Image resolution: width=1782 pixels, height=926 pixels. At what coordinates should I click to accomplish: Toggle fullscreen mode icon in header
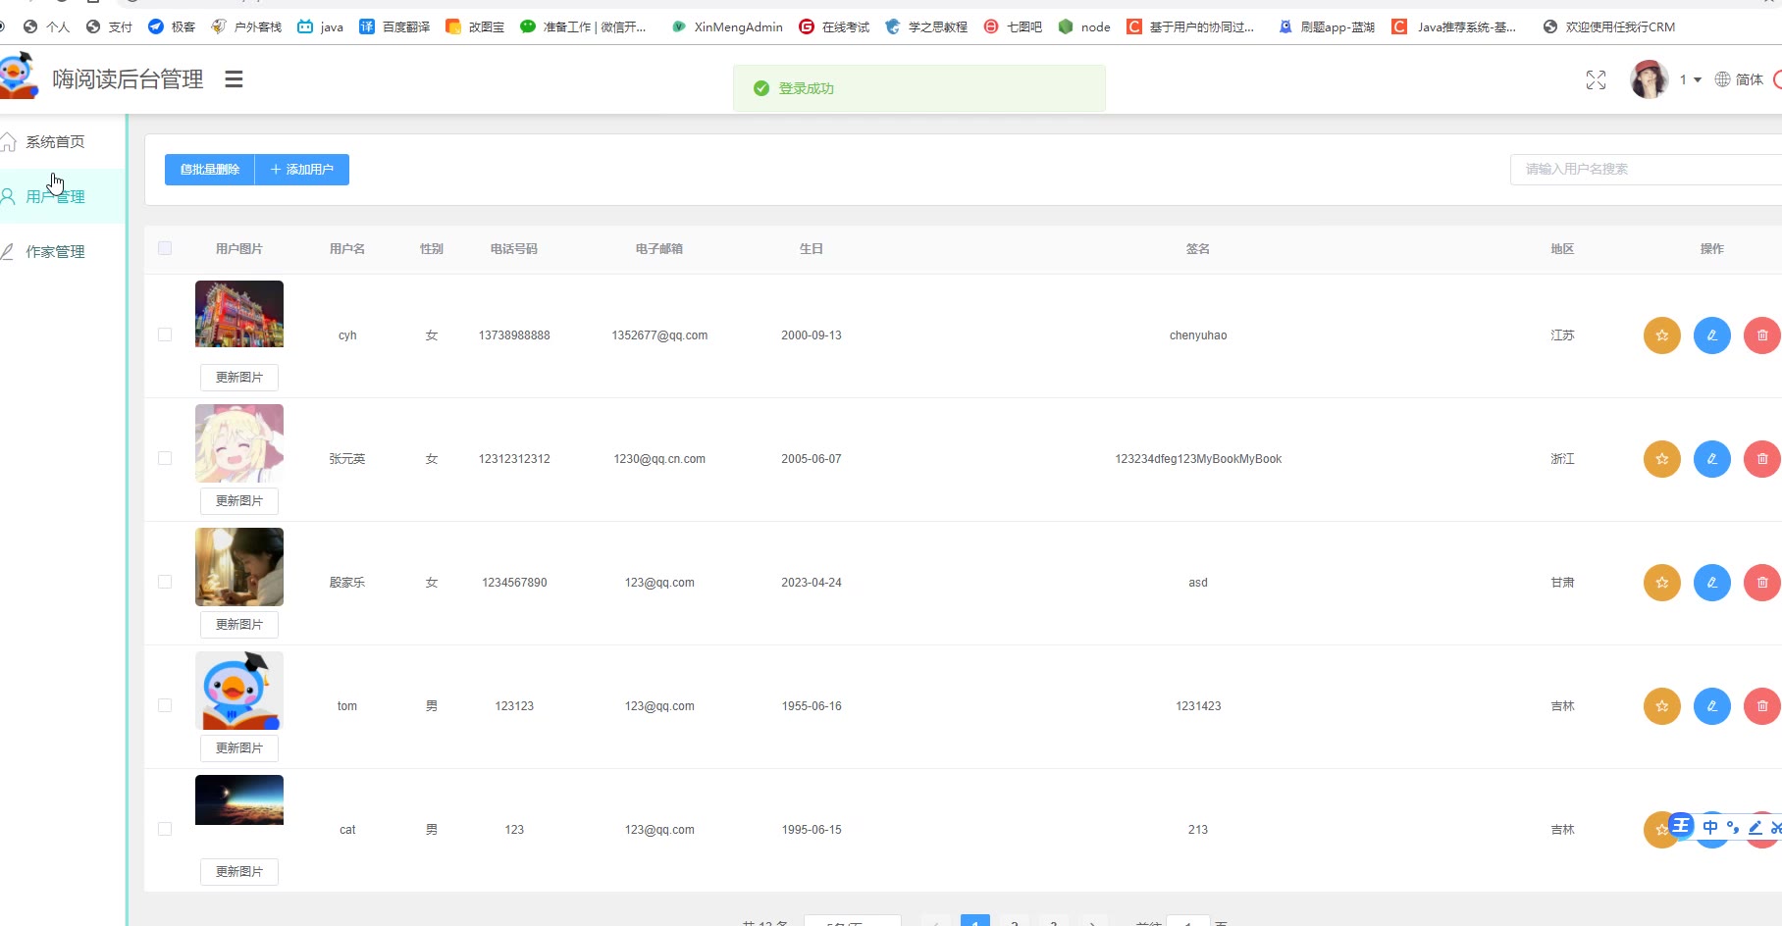pos(1596,80)
